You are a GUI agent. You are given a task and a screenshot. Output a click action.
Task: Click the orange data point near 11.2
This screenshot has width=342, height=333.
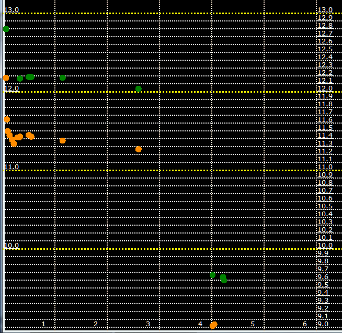point(139,149)
